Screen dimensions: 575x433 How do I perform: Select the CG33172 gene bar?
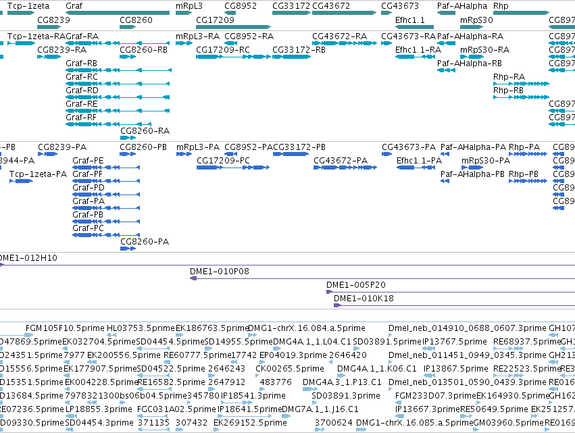(291, 13)
